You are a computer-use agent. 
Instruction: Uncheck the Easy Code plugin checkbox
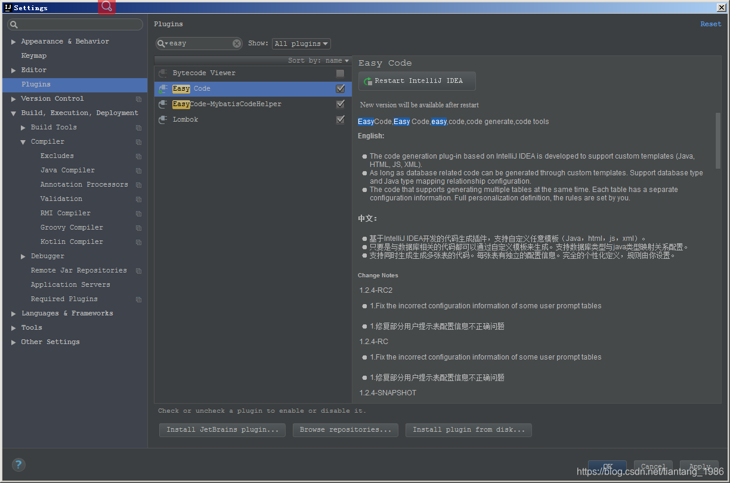pyautogui.click(x=340, y=89)
